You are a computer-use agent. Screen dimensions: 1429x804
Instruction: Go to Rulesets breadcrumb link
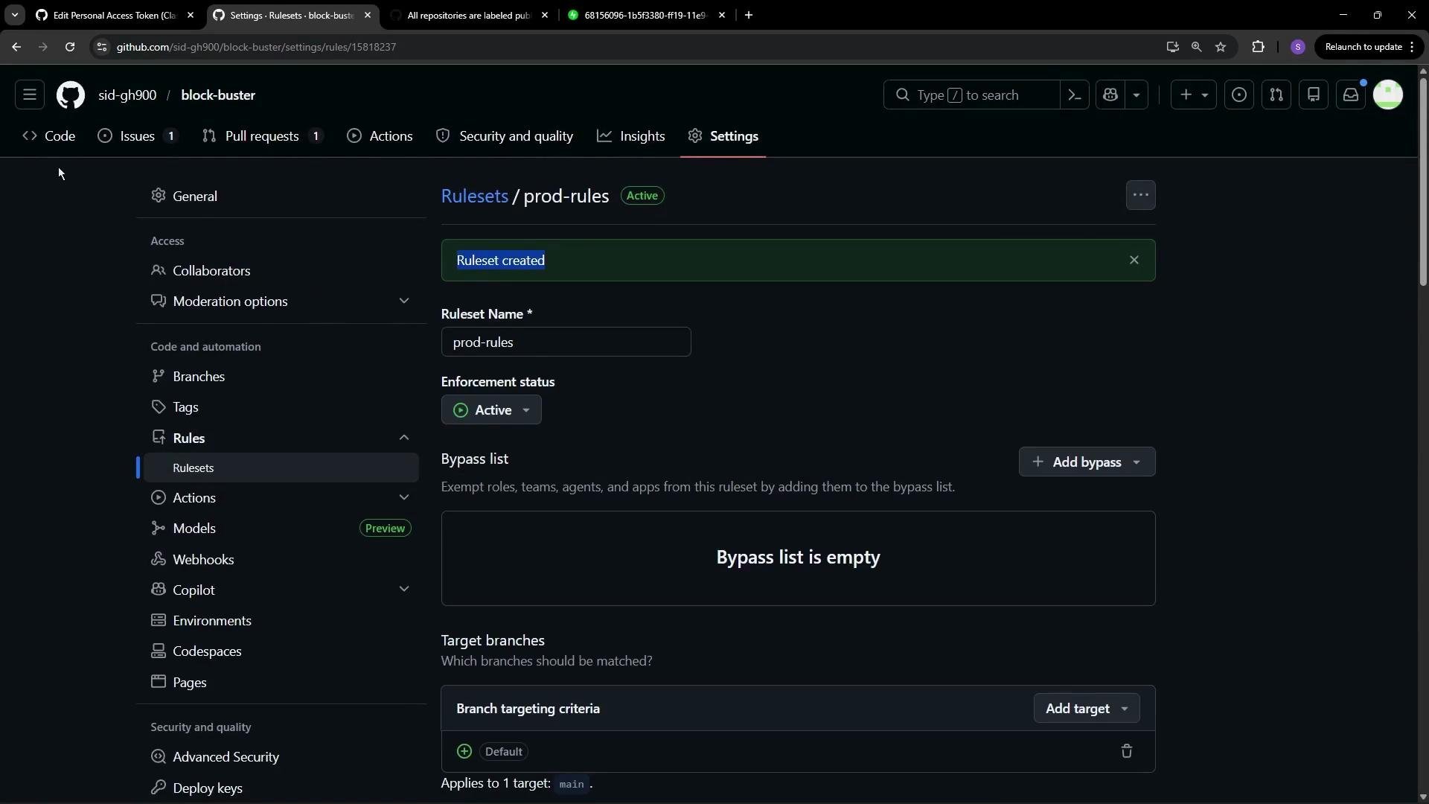click(474, 196)
